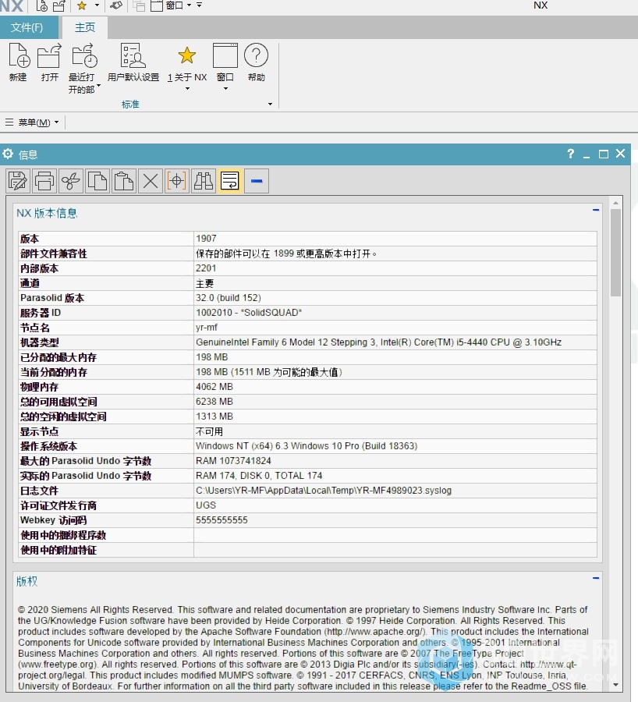This screenshot has width=638, height=702.
Task: Open the 菜单(M) menu
Action: (32, 122)
